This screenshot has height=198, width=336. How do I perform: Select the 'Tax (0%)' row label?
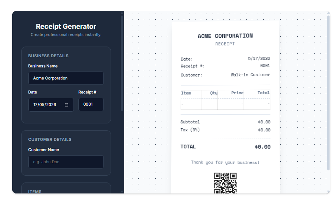click(190, 130)
